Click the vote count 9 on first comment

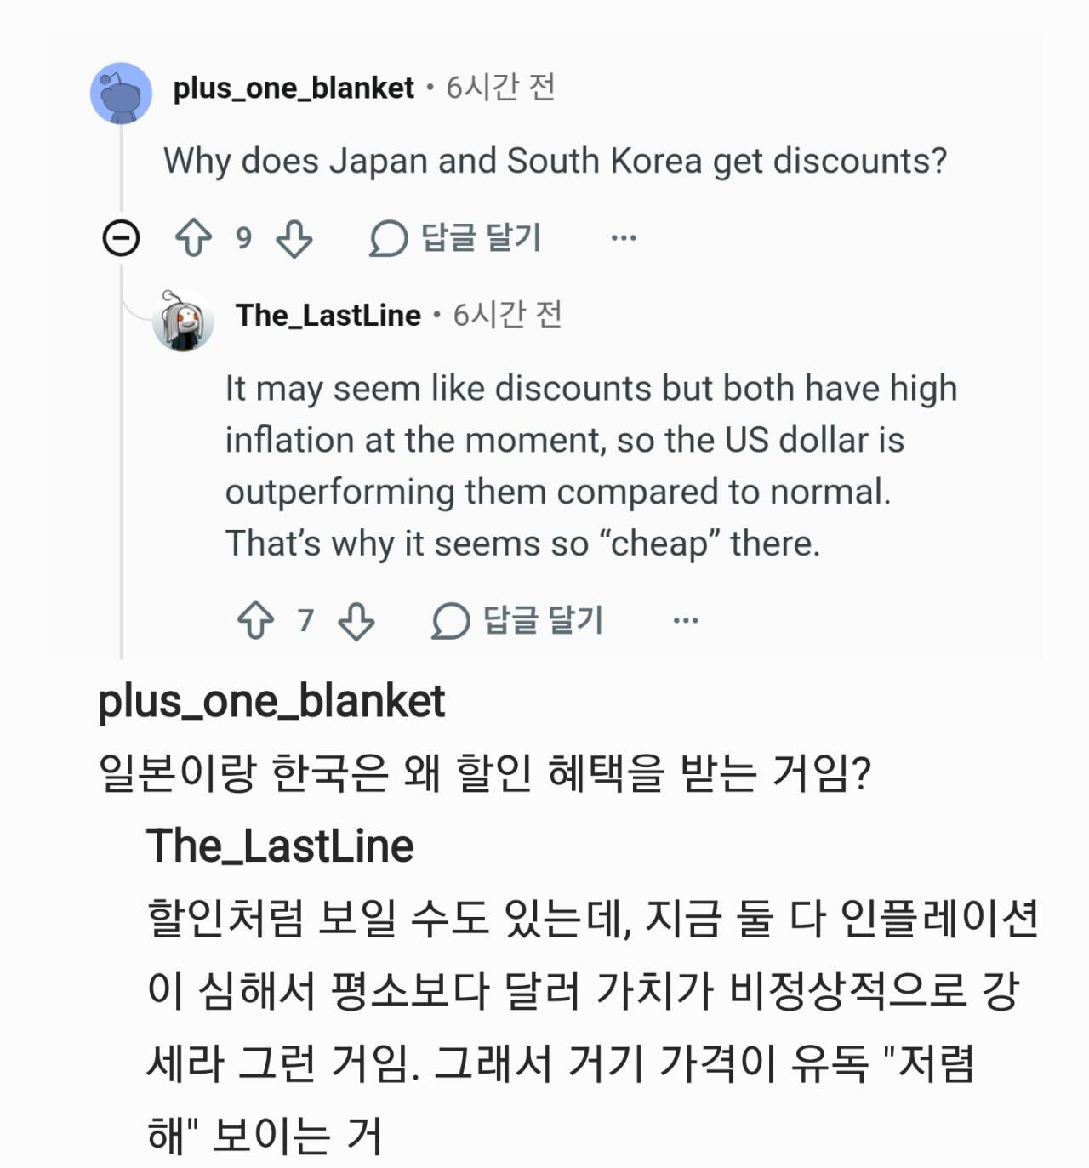(244, 238)
